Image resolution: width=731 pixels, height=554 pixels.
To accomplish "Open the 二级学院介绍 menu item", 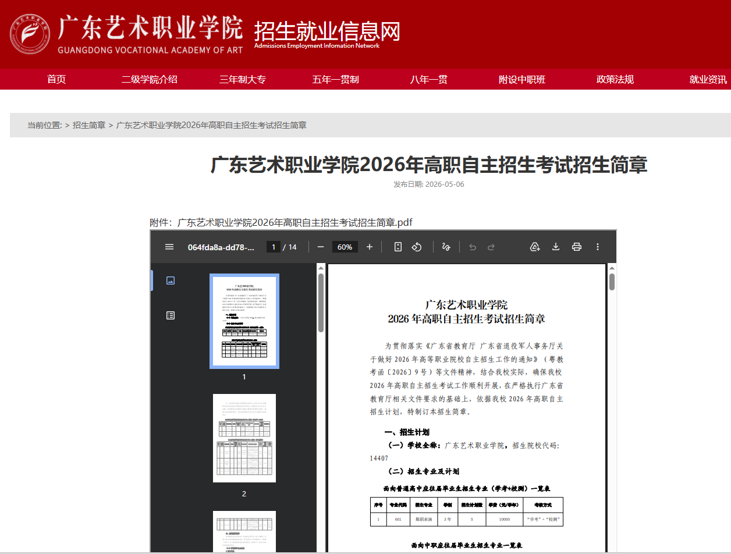I will [x=150, y=80].
